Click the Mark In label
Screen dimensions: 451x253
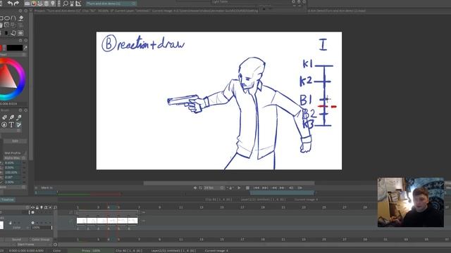click(47, 188)
